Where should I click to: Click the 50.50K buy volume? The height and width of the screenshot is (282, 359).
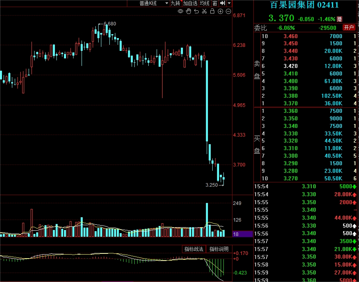pos(333,178)
